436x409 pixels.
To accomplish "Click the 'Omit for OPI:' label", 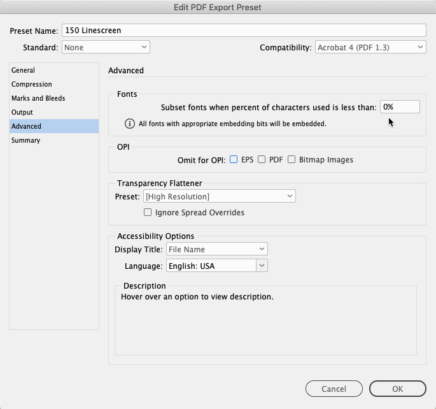I will [x=202, y=161].
